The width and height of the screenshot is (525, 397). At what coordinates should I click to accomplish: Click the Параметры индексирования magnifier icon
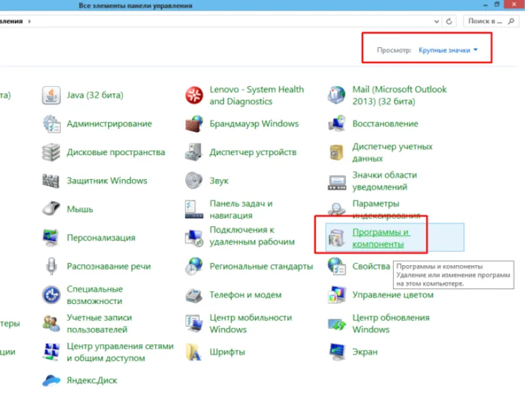click(x=336, y=209)
